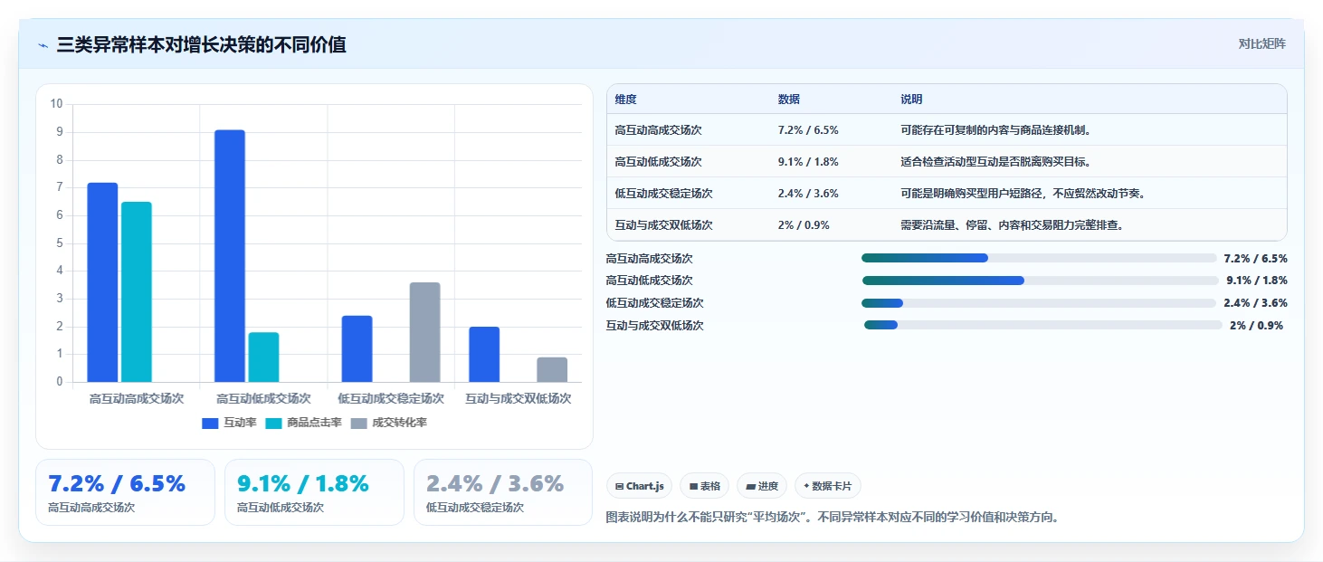Click the text 需要沿流量、停留、内容和交易阻力完整排查。
This screenshot has width=1323, height=562.
pos(1012,225)
